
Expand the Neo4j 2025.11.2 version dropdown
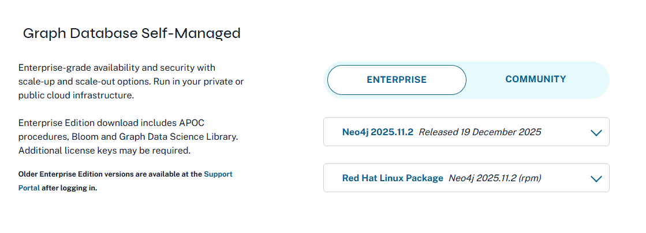click(466, 132)
